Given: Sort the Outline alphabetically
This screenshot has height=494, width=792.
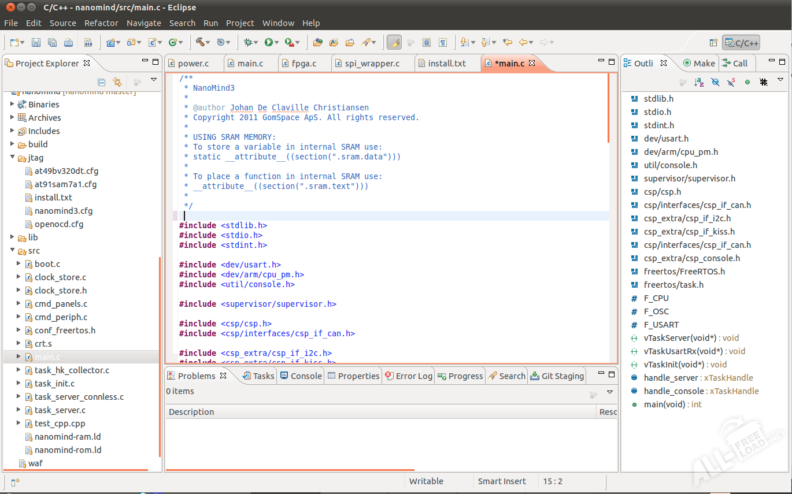Looking at the screenshot, I should pyautogui.click(x=699, y=82).
